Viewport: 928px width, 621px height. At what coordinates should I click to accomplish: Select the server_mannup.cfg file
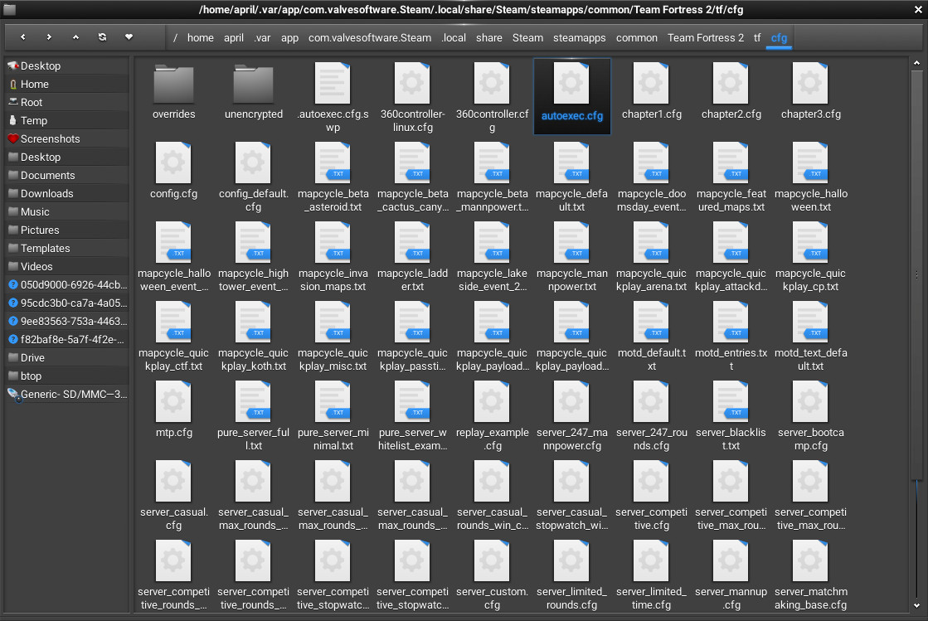731,576
